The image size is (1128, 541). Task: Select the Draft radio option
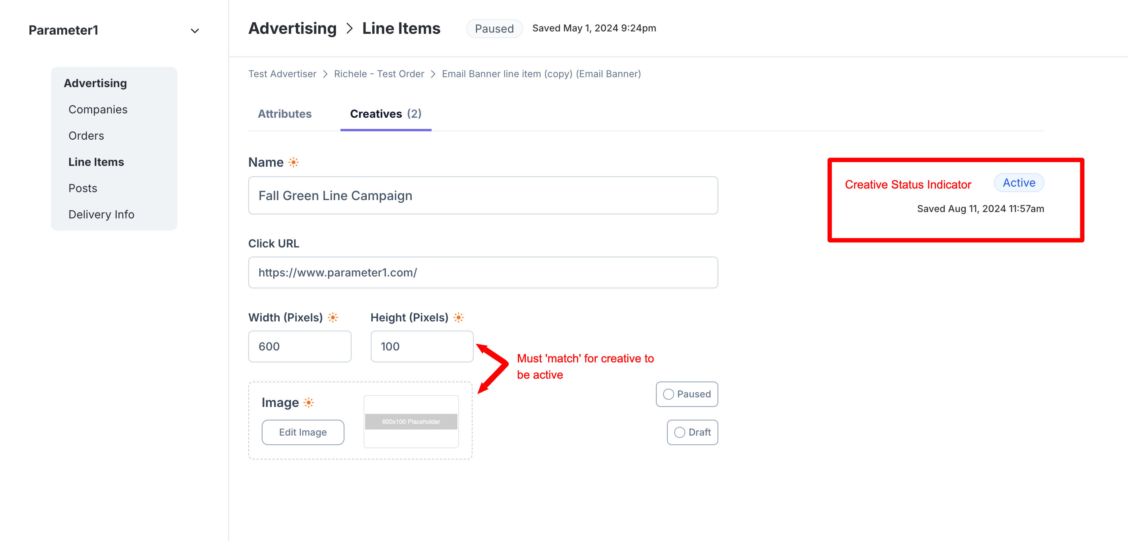click(679, 432)
